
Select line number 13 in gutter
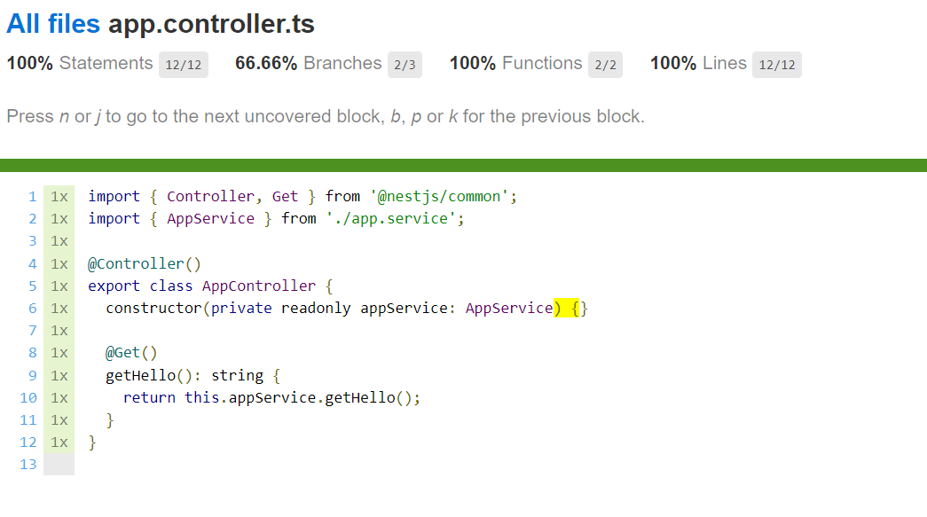coord(28,465)
